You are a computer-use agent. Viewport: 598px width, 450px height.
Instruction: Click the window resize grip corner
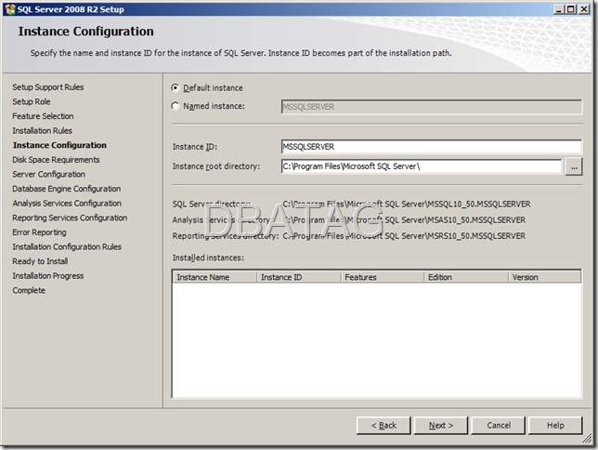pyautogui.click(x=587, y=439)
